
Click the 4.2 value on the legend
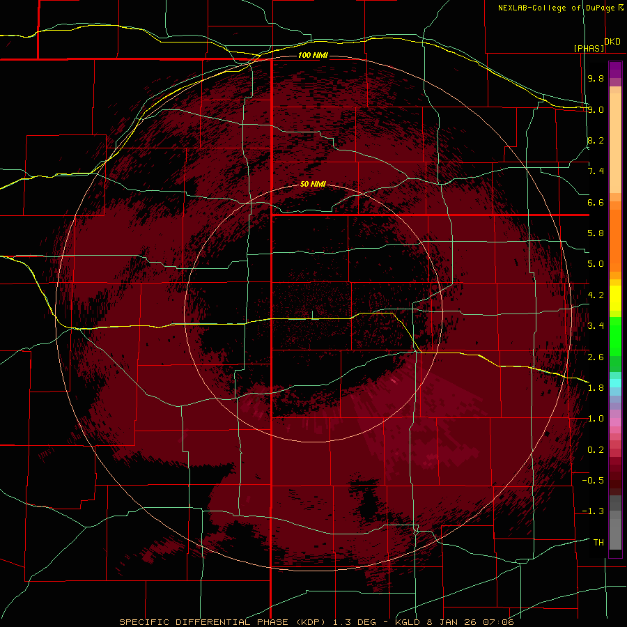596,295
